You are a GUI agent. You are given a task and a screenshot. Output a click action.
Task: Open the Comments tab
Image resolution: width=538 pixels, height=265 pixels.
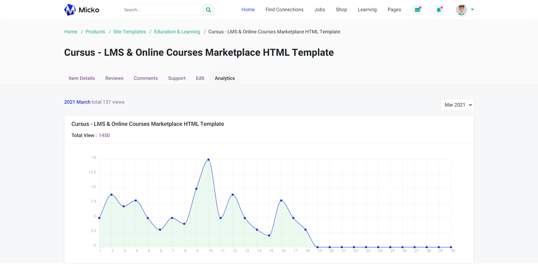pos(145,78)
